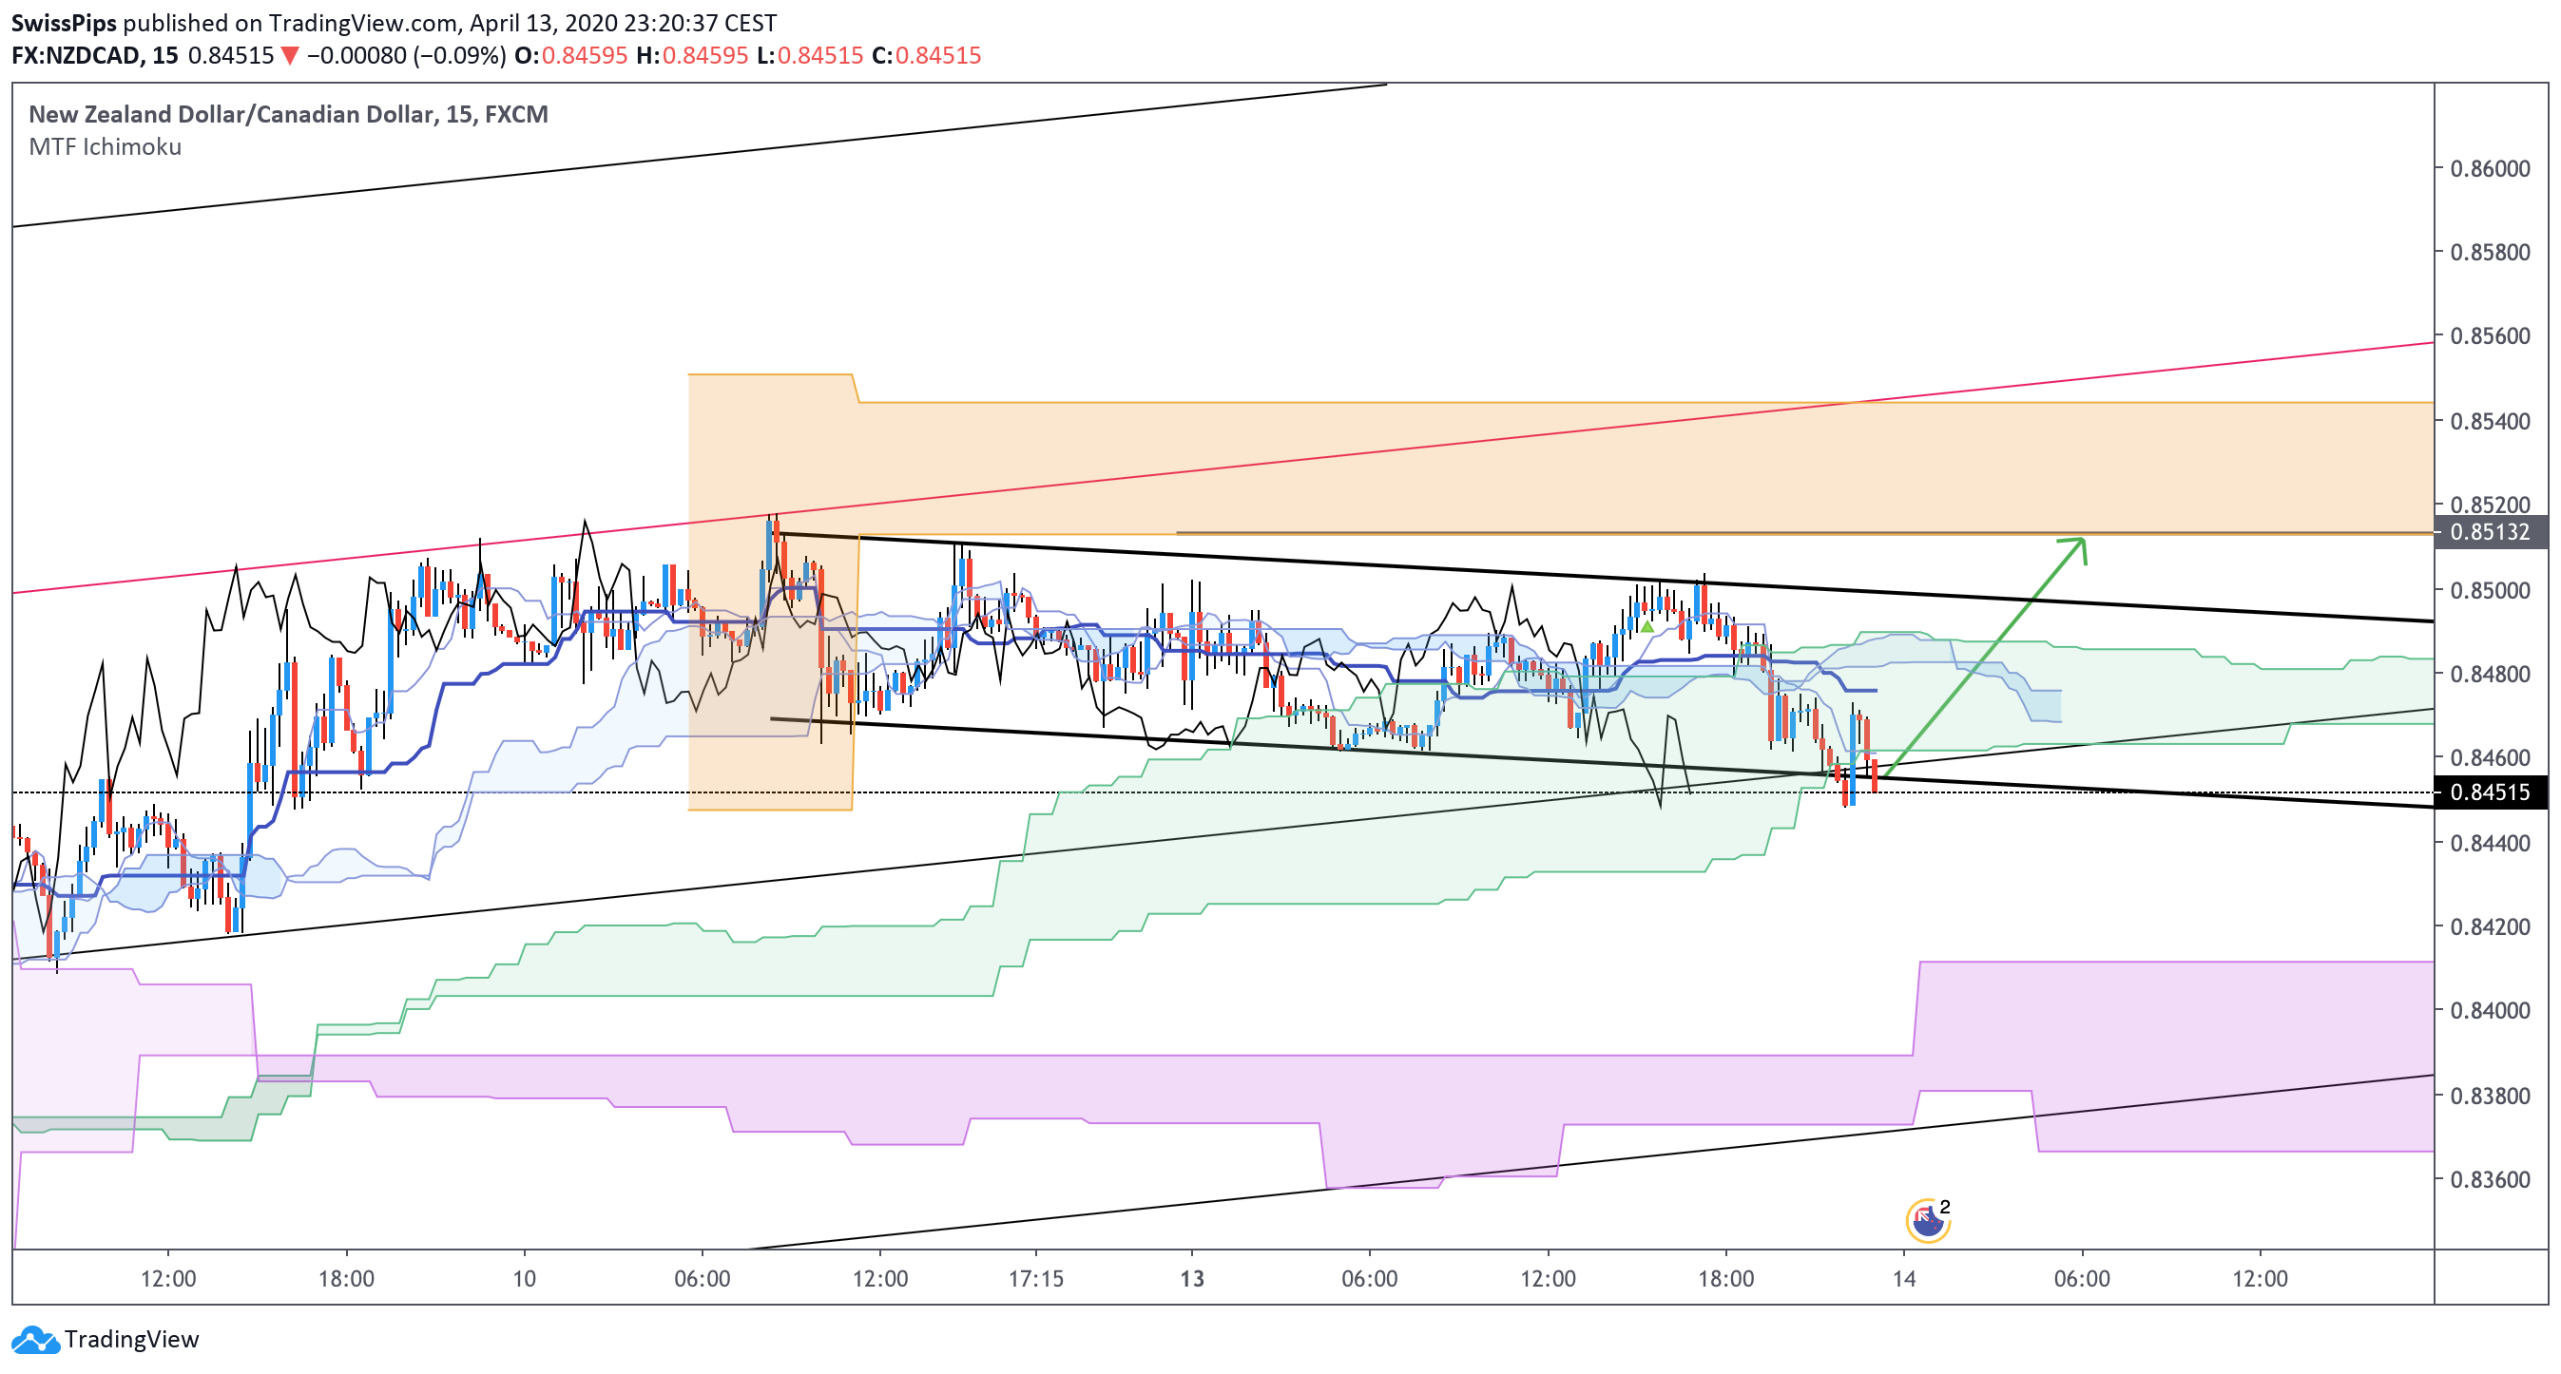
Task: Select the MTF Ichimoku indicator label
Action: (106, 147)
